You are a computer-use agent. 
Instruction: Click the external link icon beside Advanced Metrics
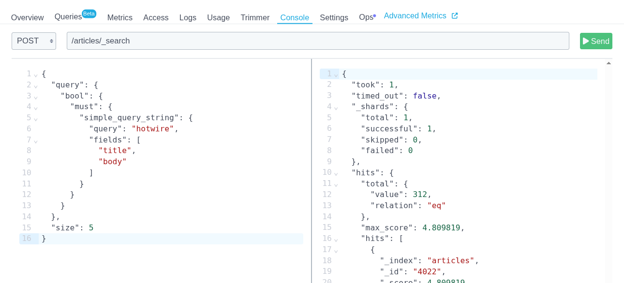[455, 15]
